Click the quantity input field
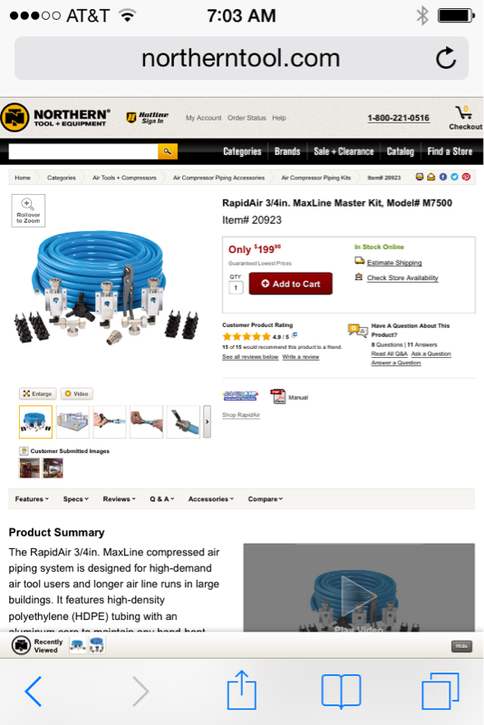Screen dimensions: 484x725 pos(236,287)
